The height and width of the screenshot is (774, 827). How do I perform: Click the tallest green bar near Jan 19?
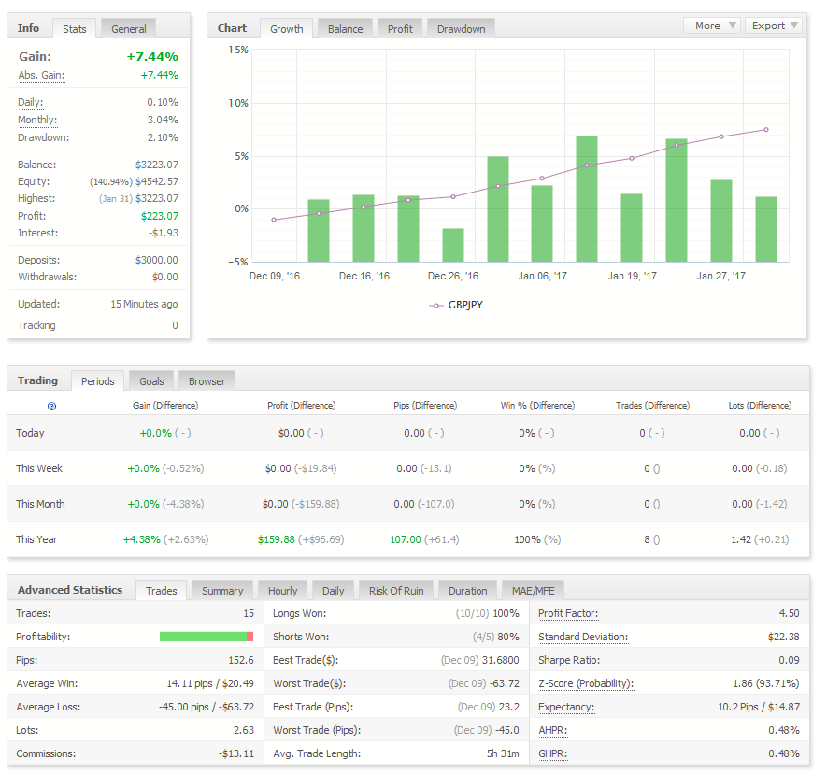click(x=587, y=199)
